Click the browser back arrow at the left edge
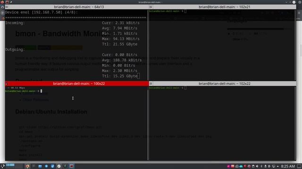Image resolution: width=302 pixels, height=169 pixels. point(2,13)
